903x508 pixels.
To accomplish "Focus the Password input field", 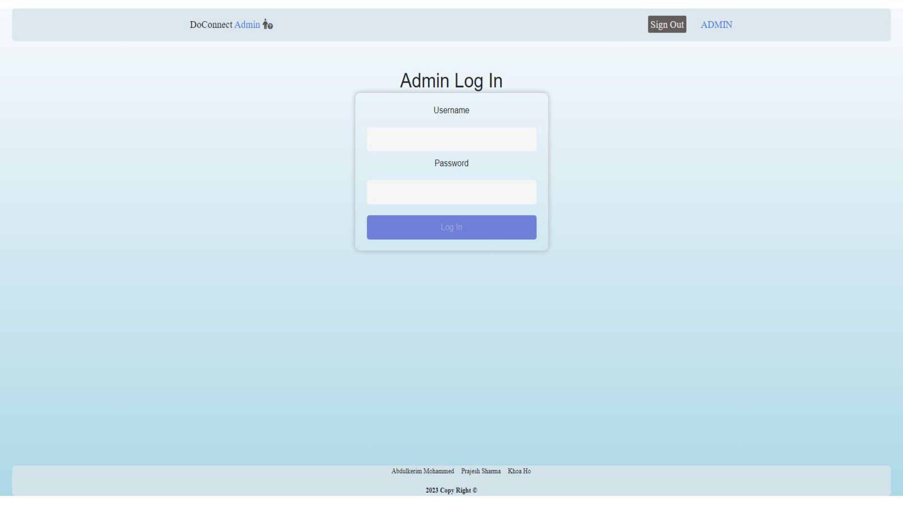I will [x=451, y=192].
